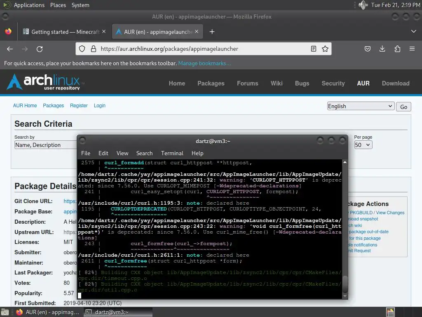Open the Firefox downloads panel
Image resolution: width=422 pixels, height=317 pixels.
click(382, 49)
